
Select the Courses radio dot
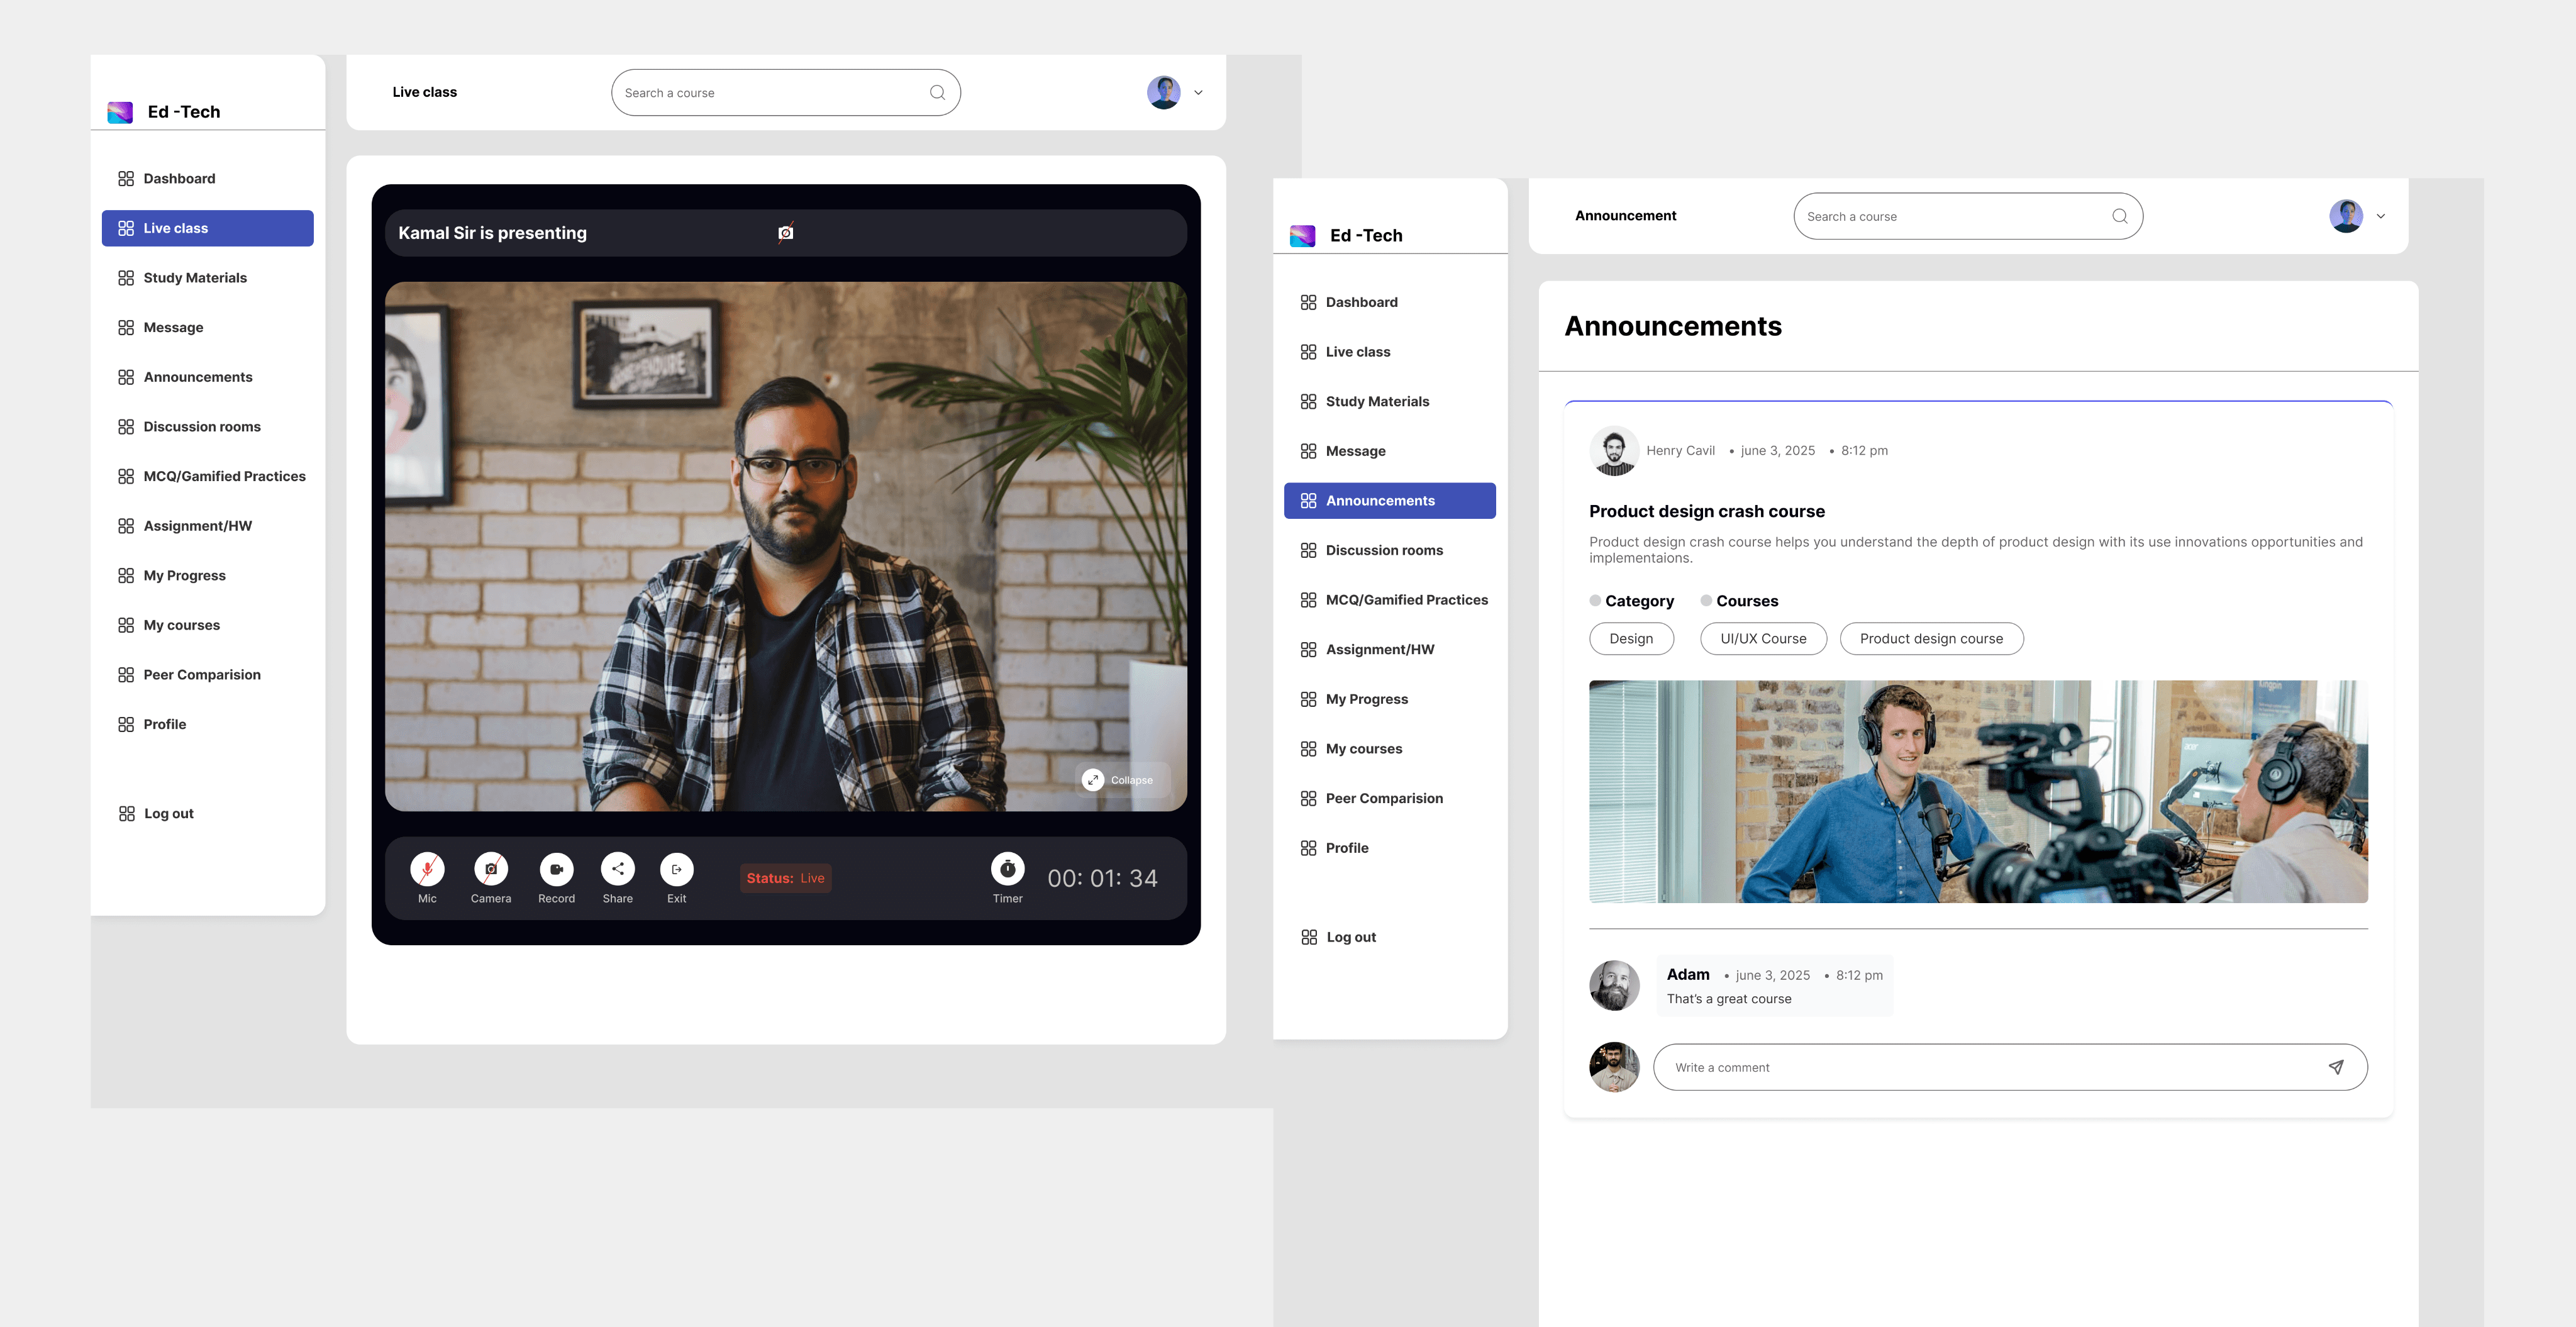coord(1706,600)
